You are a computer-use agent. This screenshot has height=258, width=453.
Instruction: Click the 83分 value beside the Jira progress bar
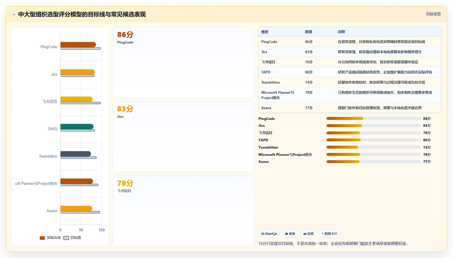coord(427,126)
